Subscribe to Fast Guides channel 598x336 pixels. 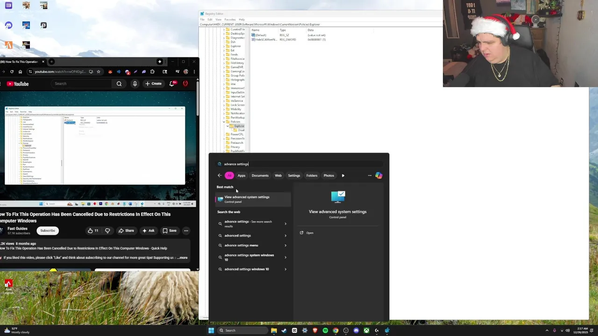pos(48,231)
